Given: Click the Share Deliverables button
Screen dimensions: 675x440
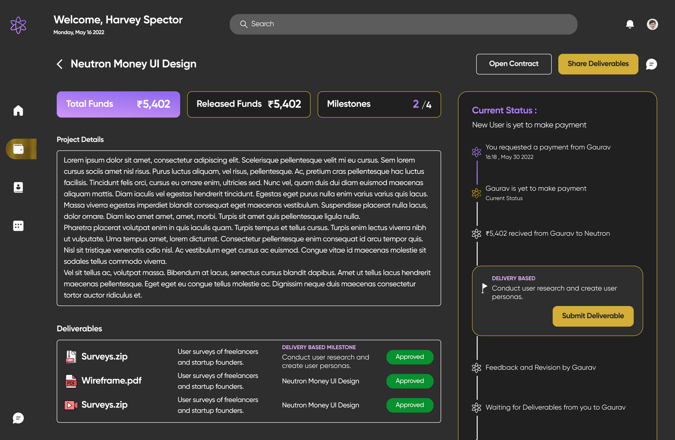Looking at the screenshot, I should 598,64.
